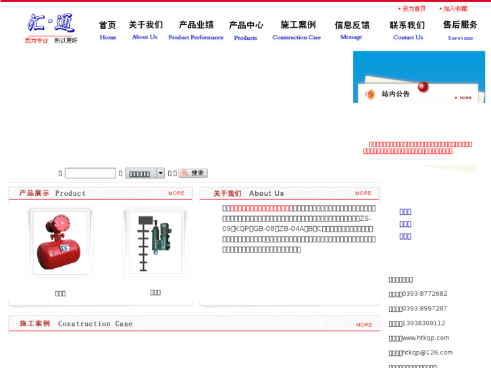
Task: Click the caption under the red tank
Action: click(x=60, y=294)
